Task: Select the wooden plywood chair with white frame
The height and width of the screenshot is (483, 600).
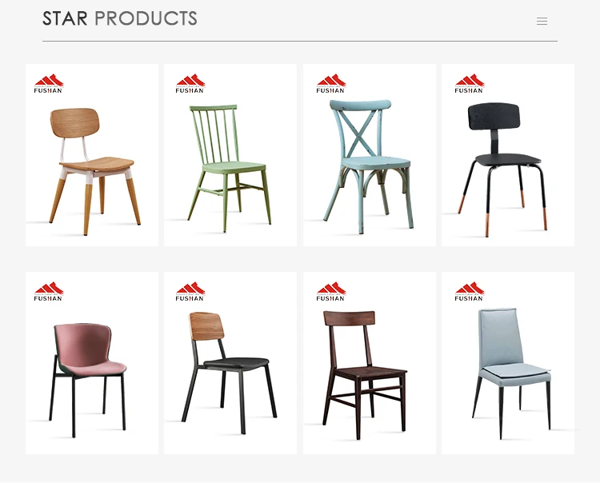Action: click(x=92, y=155)
